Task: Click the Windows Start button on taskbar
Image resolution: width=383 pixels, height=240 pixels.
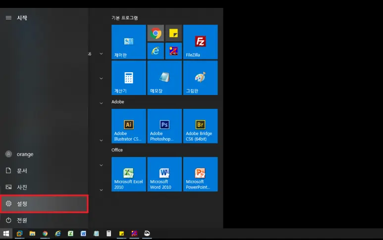Action: click(x=6, y=234)
